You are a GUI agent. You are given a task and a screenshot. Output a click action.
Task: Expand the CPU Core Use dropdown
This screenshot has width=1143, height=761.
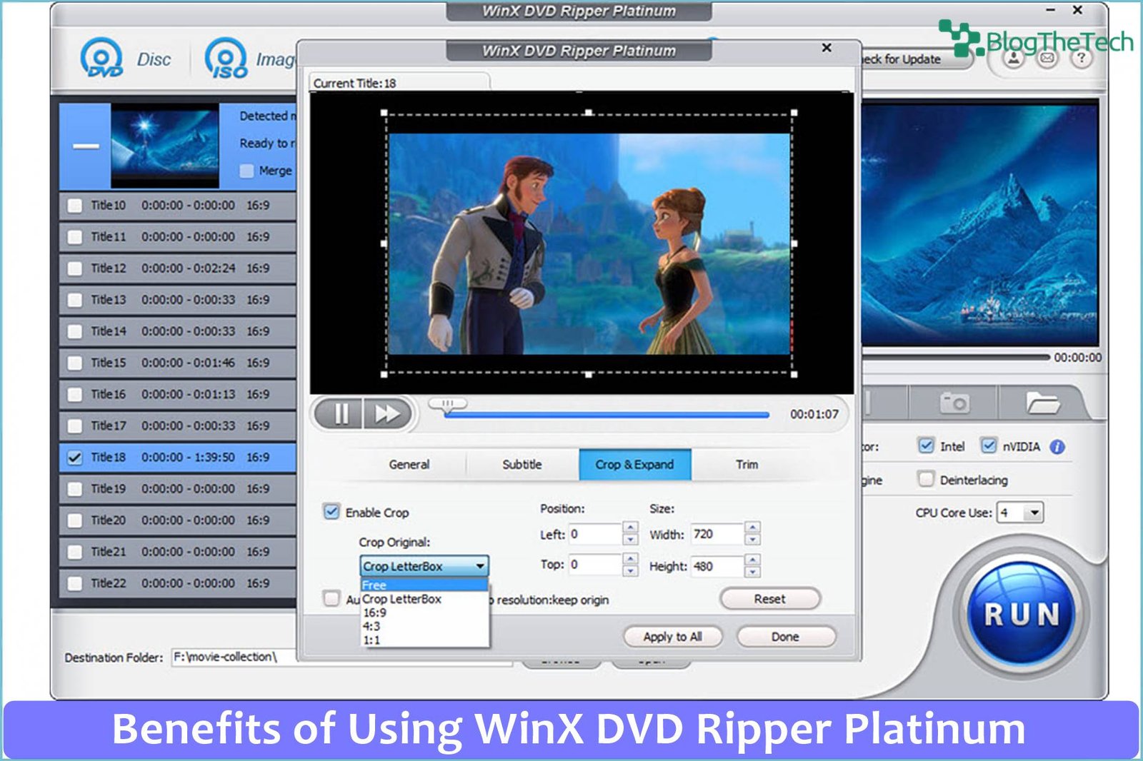1034,513
